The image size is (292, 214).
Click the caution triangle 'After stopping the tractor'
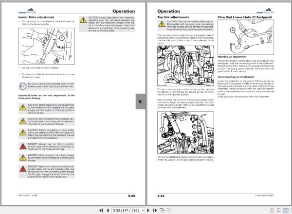(23, 158)
